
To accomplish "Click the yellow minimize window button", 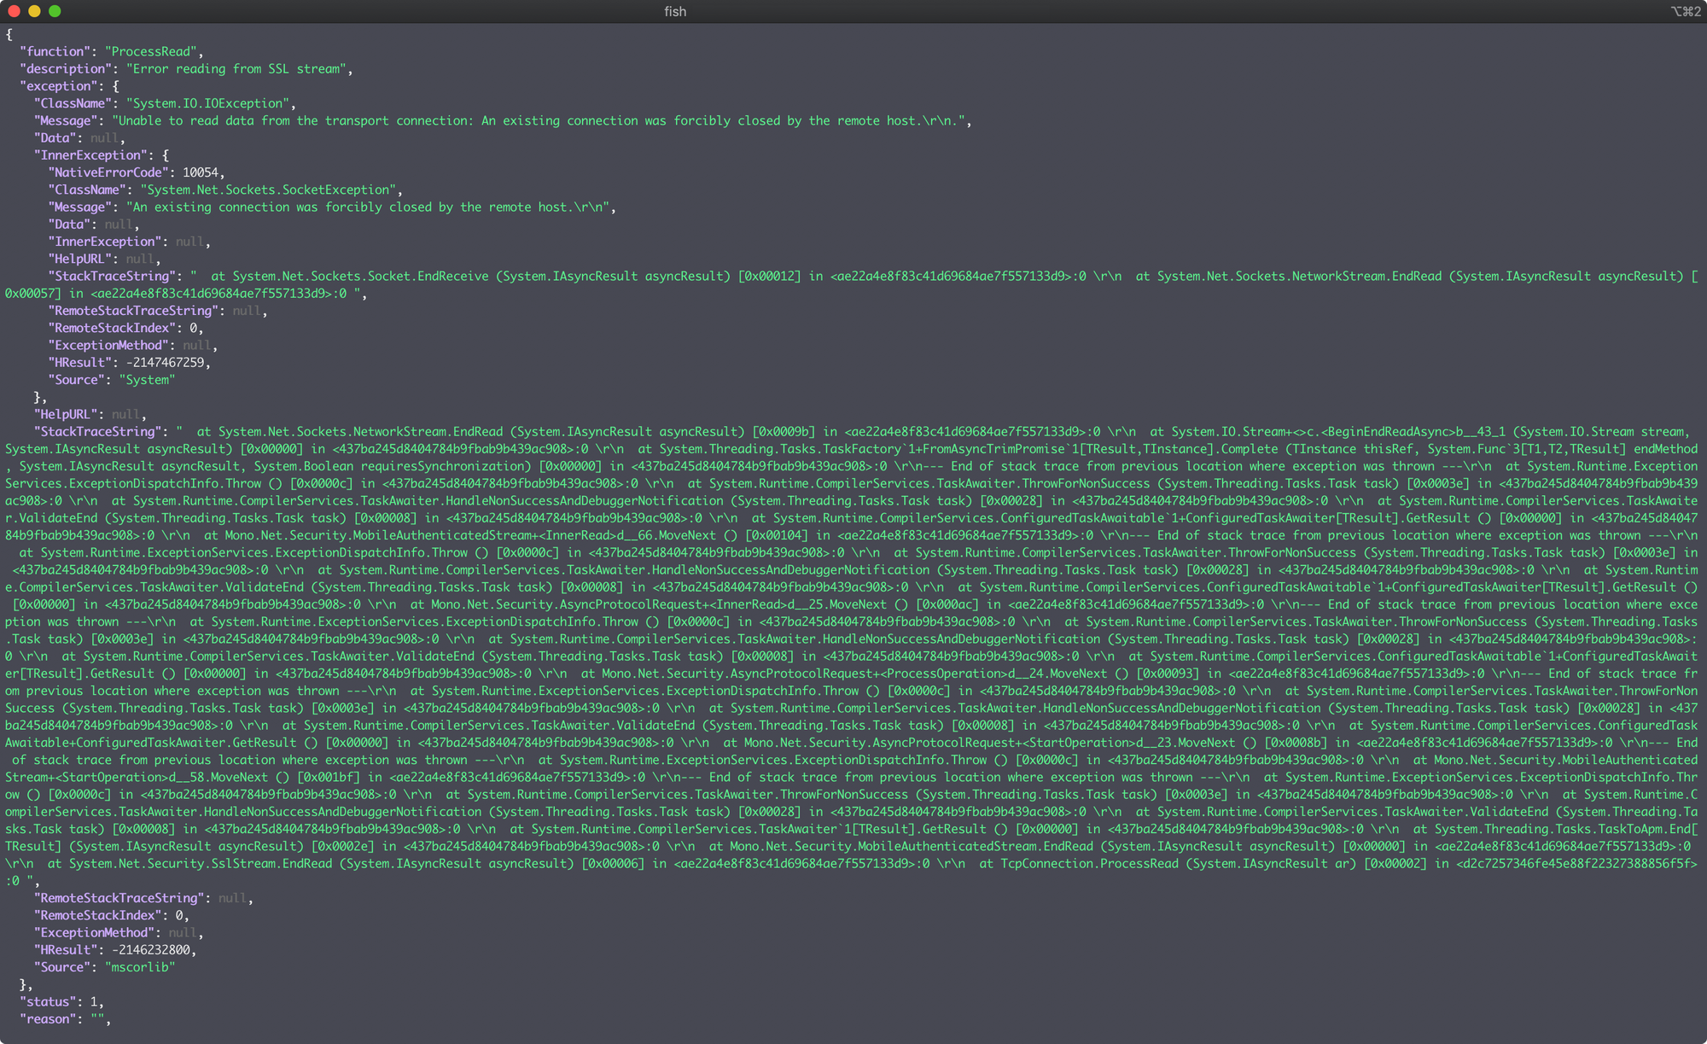I will pyautogui.click(x=34, y=11).
